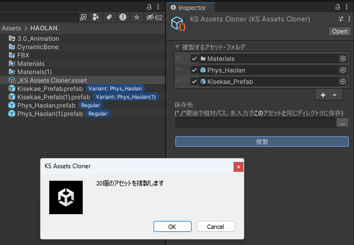Click the browse ... button for 保存先
Viewport: 354px width, 245px height.
[342, 123]
